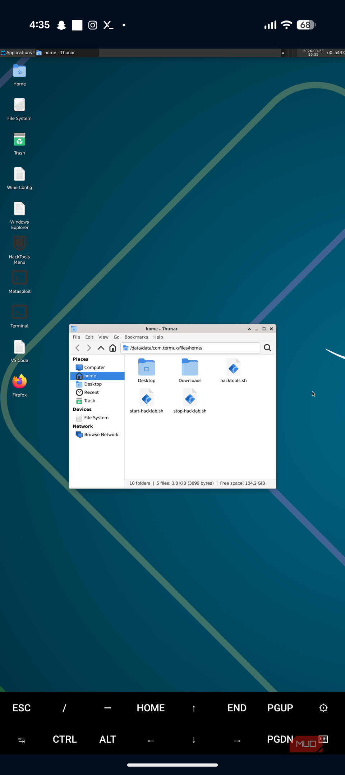Click the Thunar window title bar icon
The height and width of the screenshot is (775, 345).
click(x=74, y=329)
